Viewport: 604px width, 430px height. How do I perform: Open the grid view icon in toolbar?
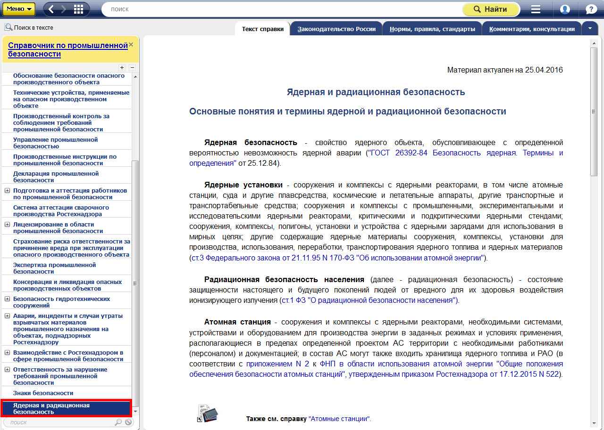coord(78,9)
